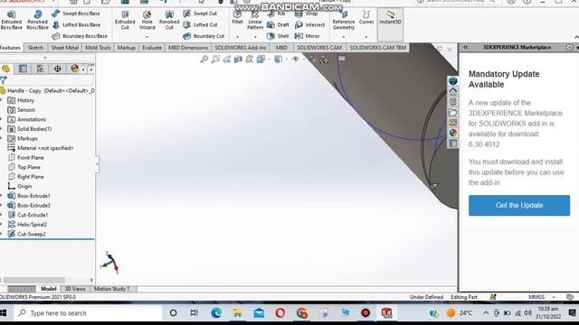Select the Extruded Boss/Base tool
The width and height of the screenshot is (579, 325).
(11, 20)
